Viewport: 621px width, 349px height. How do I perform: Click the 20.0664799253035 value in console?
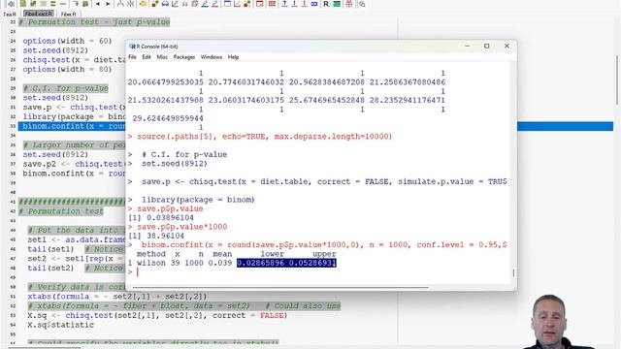(166, 82)
